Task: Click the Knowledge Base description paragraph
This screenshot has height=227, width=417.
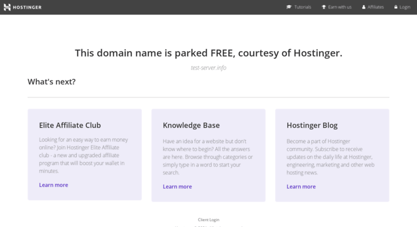Action: (x=208, y=157)
